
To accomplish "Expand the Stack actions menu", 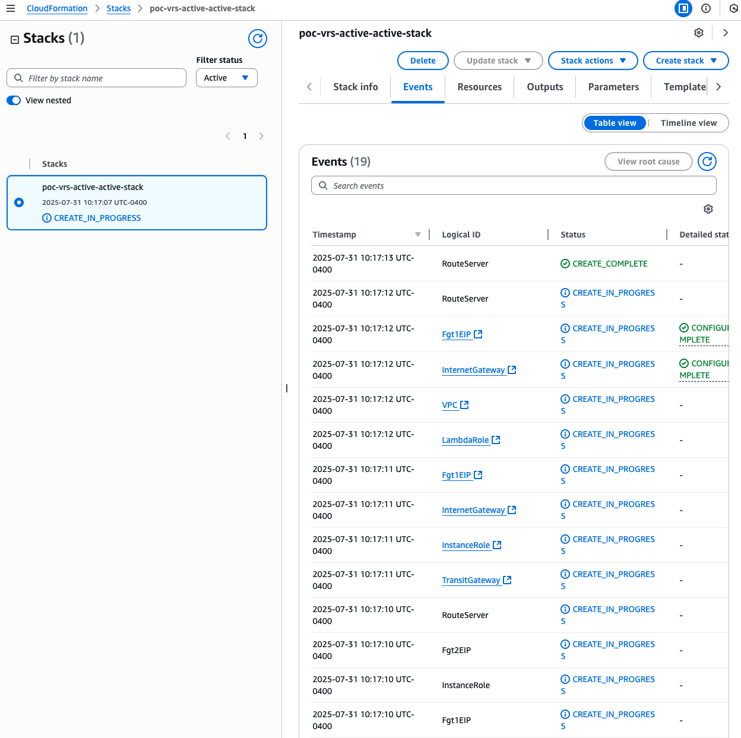I will point(593,61).
